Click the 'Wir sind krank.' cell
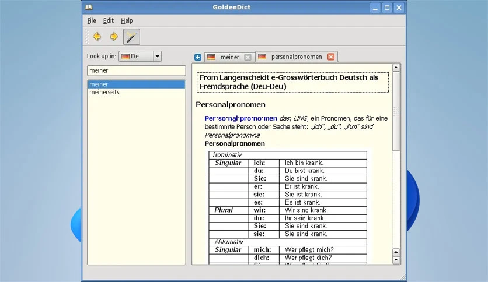Screen dimensions: 488x282 (323, 210)
